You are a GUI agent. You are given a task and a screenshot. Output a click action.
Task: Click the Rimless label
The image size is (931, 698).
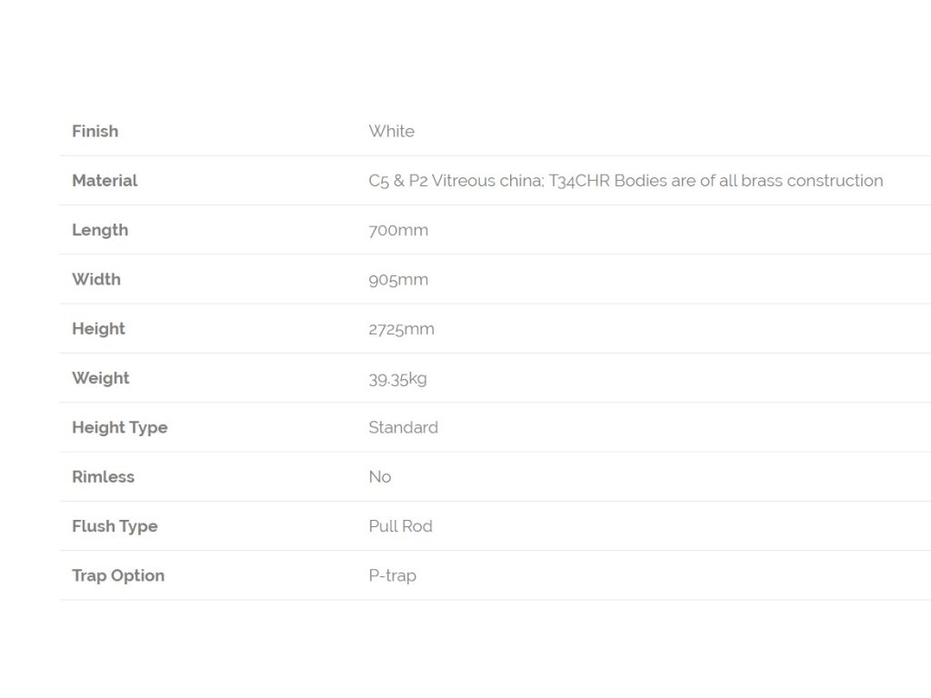coord(104,476)
